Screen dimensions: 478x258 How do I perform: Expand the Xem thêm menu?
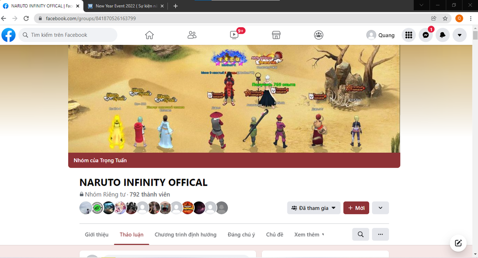[x=309, y=235]
